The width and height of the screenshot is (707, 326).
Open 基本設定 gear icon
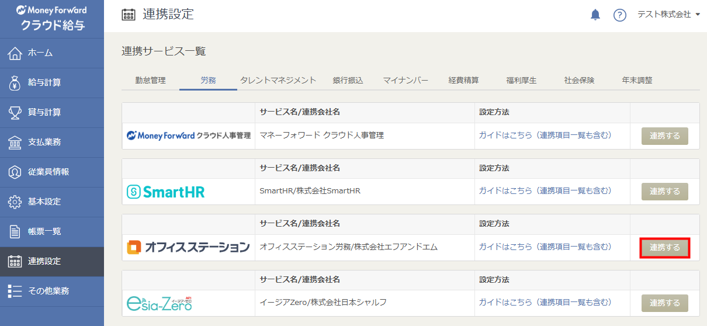(x=15, y=202)
